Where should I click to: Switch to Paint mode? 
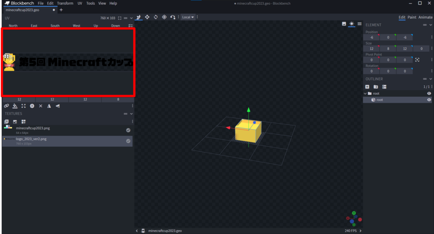click(412, 17)
